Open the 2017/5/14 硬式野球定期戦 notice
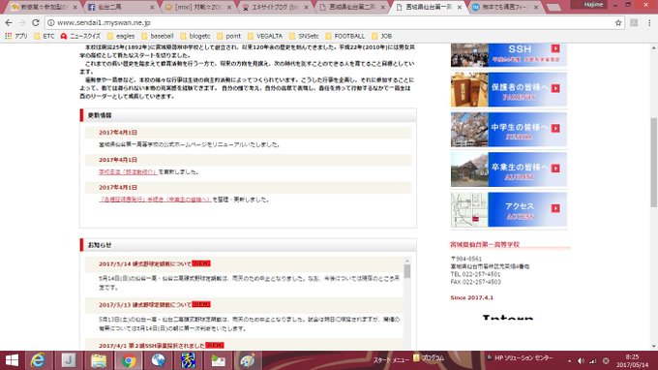This screenshot has width=658, height=370. click(145, 263)
